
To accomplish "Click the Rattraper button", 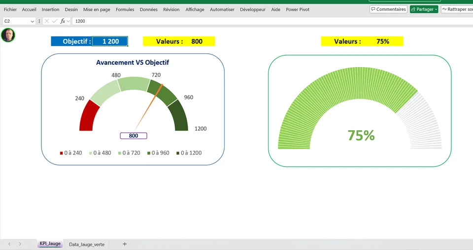I will pyautogui.click(x=457, y=9).
